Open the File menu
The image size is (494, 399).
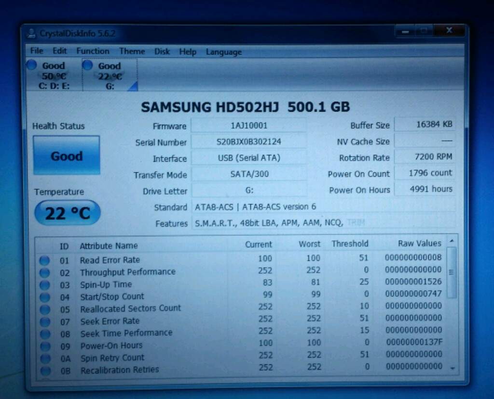[x=37, y=51]
